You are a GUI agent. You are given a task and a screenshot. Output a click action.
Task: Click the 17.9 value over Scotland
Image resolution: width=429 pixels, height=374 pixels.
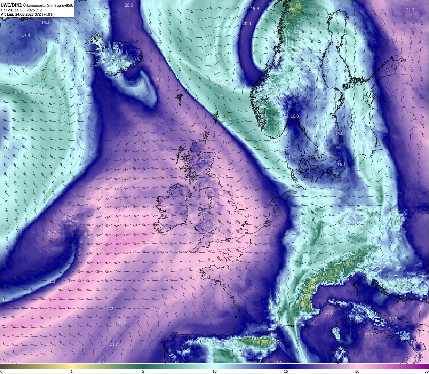tap(203, 161)
